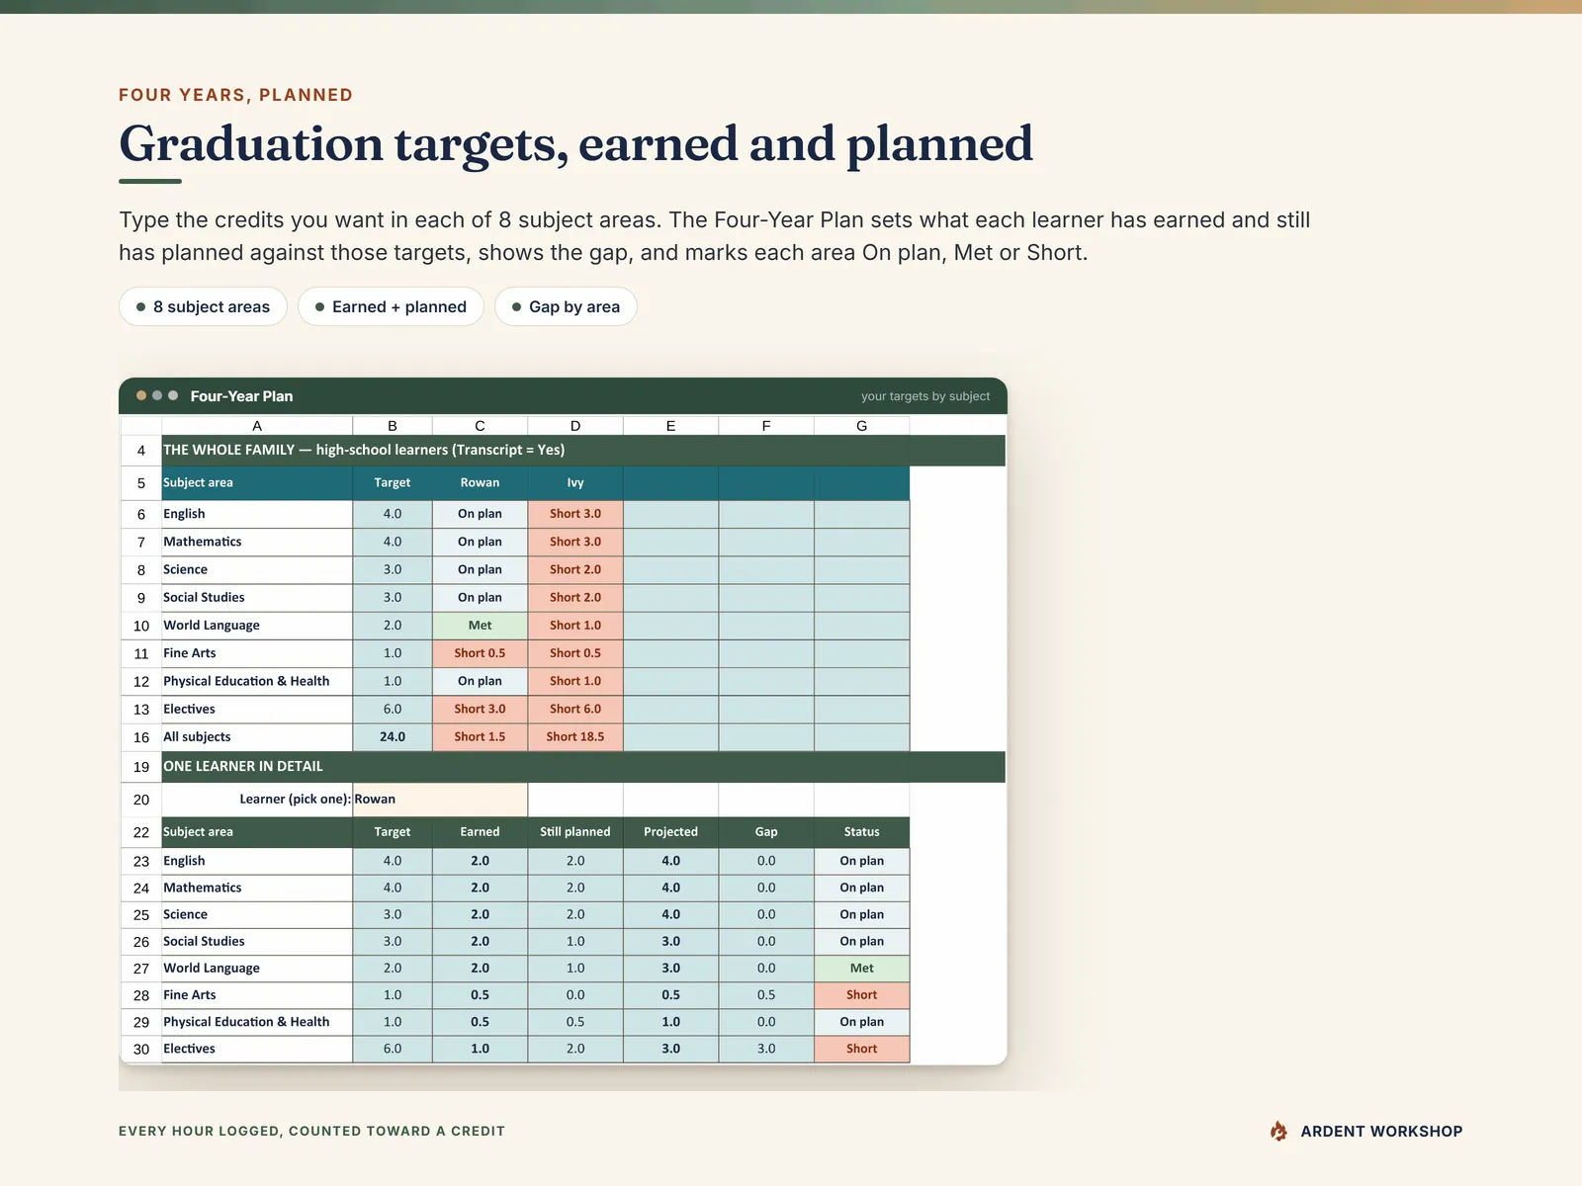Click Rowan's 'Short 3.0' cell for Electives
The height and width of the screenshot is (1186, 1582).
pos(480,709)
